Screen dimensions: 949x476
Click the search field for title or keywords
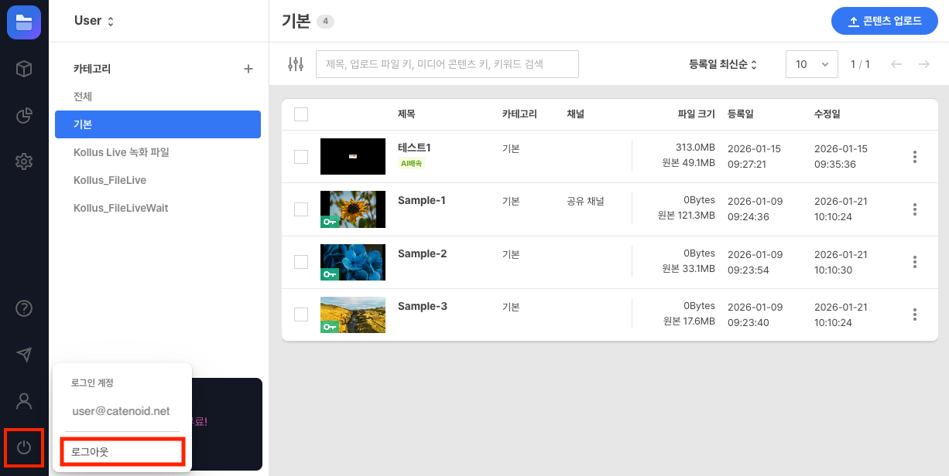pyautogui.click(x=447, y=64)
